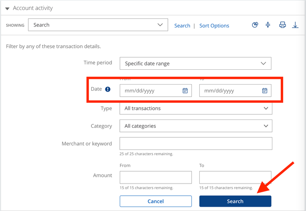Click '25 of 25 characters remaining.' text
The width and height of the screenshot is (306, 211).
coord(146,154)
